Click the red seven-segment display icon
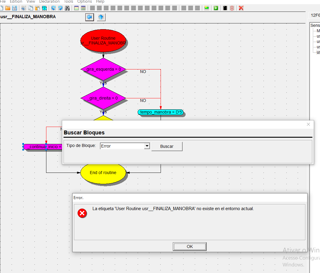 pyautogui.click(x=232, y=8)
